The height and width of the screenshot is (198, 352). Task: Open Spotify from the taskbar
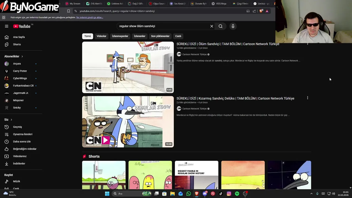coord(237,194)
